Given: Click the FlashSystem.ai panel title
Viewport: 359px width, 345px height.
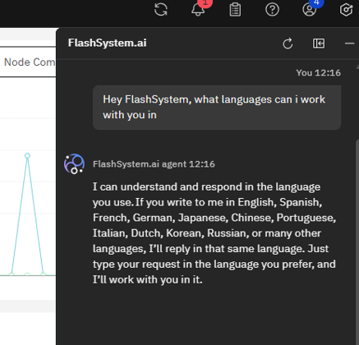Looking at the screenshot, I should [108, 43].
